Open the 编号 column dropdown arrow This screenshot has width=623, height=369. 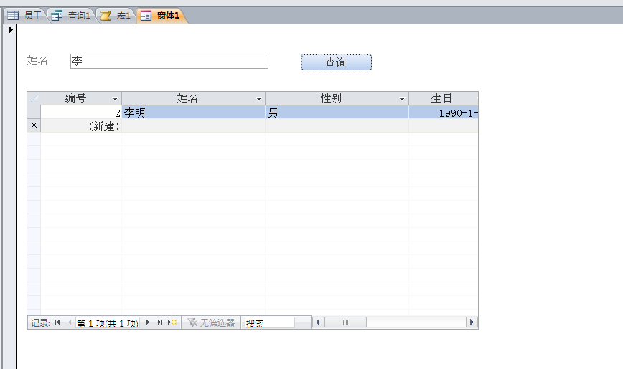(x=116, y=99)
